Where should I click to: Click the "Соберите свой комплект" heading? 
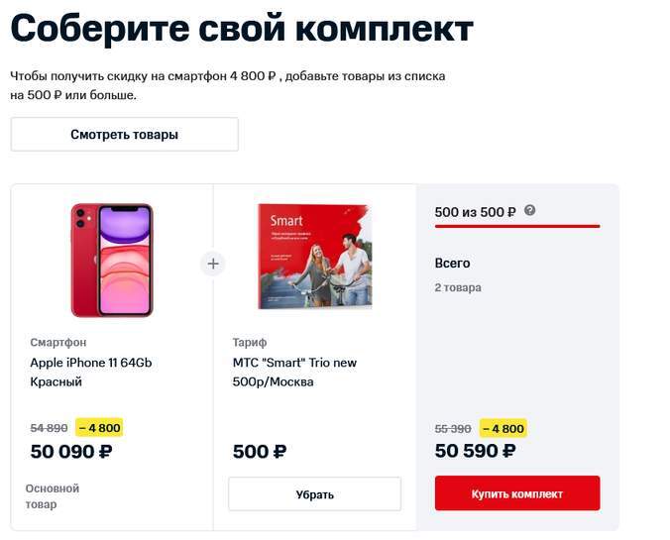[242, 30]
